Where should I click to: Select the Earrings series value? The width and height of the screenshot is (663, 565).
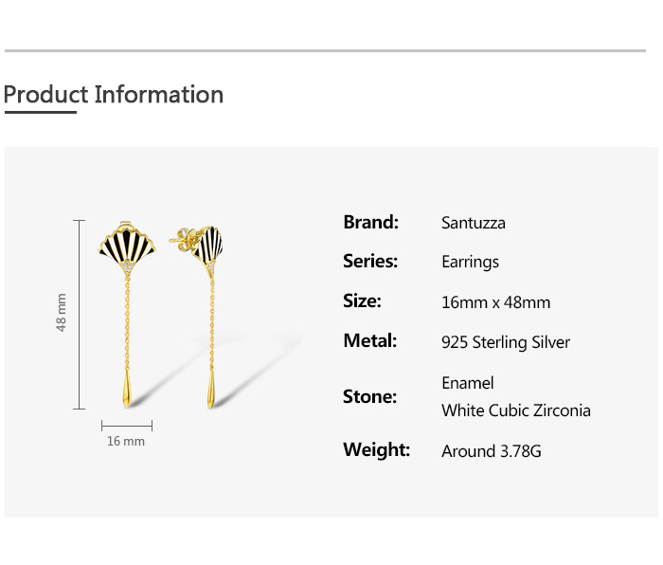click(470, 263)
